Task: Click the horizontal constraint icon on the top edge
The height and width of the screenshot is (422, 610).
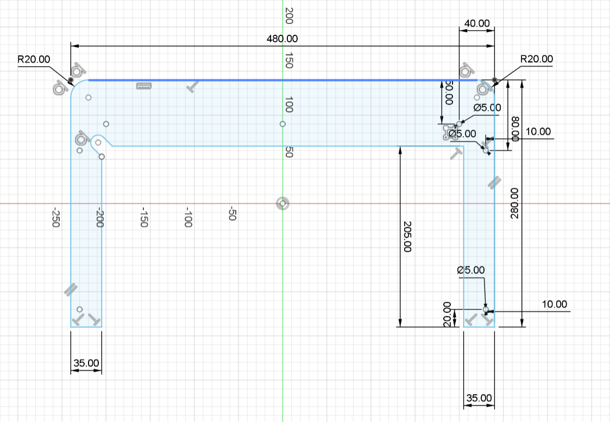Action: click(x=143, y=86)
